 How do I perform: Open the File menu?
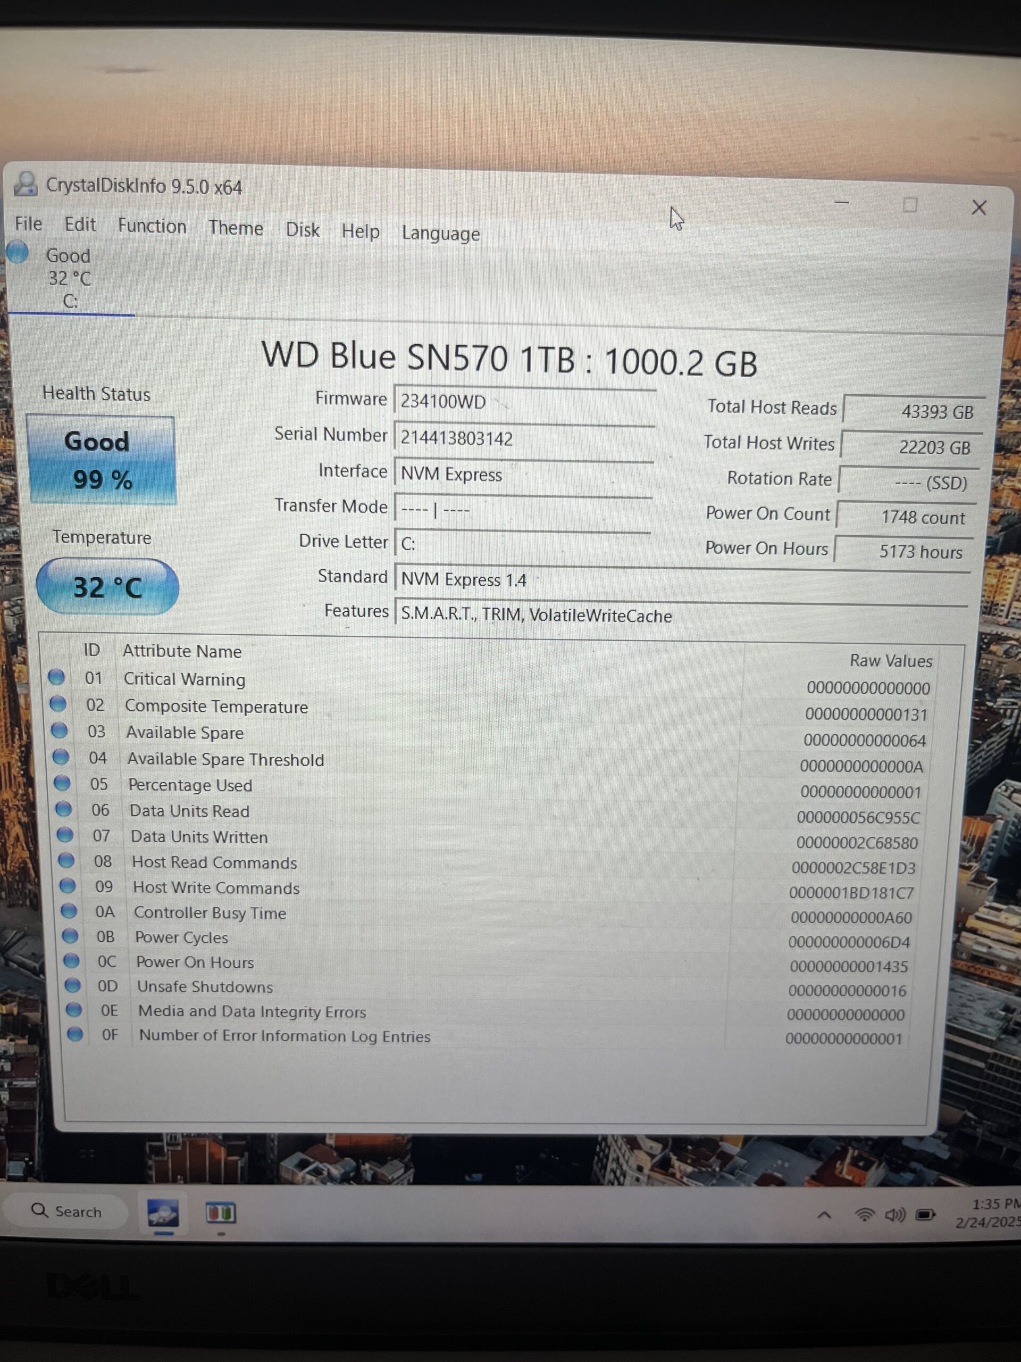click(x=28, y=224)
